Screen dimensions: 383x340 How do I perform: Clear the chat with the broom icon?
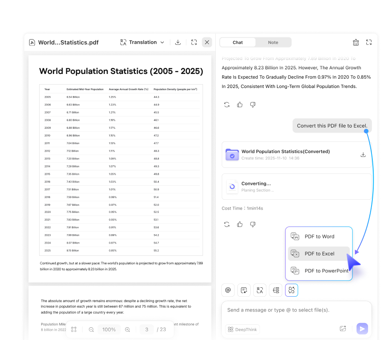click(x=356, y=42)
